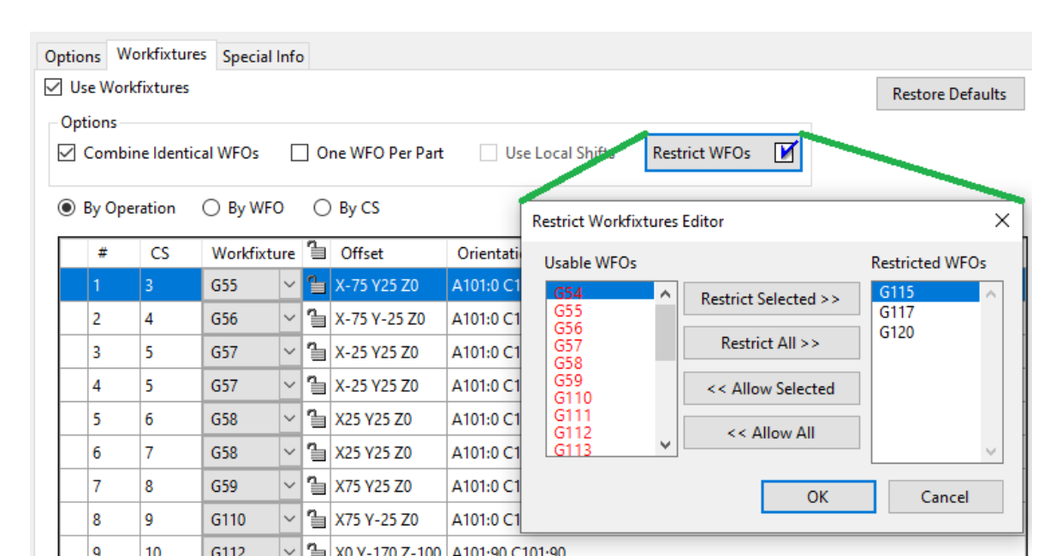
Task: Open Workfixture dropdown in row 5
Action: pyautogui.click(x=289, y=419)
